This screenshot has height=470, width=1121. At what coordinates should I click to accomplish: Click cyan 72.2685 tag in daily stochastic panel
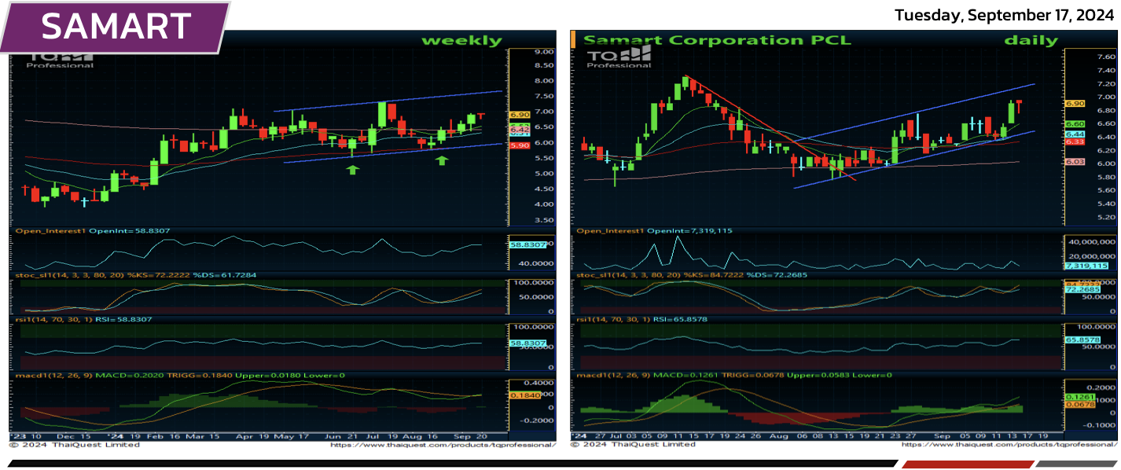click(1081, 289)
